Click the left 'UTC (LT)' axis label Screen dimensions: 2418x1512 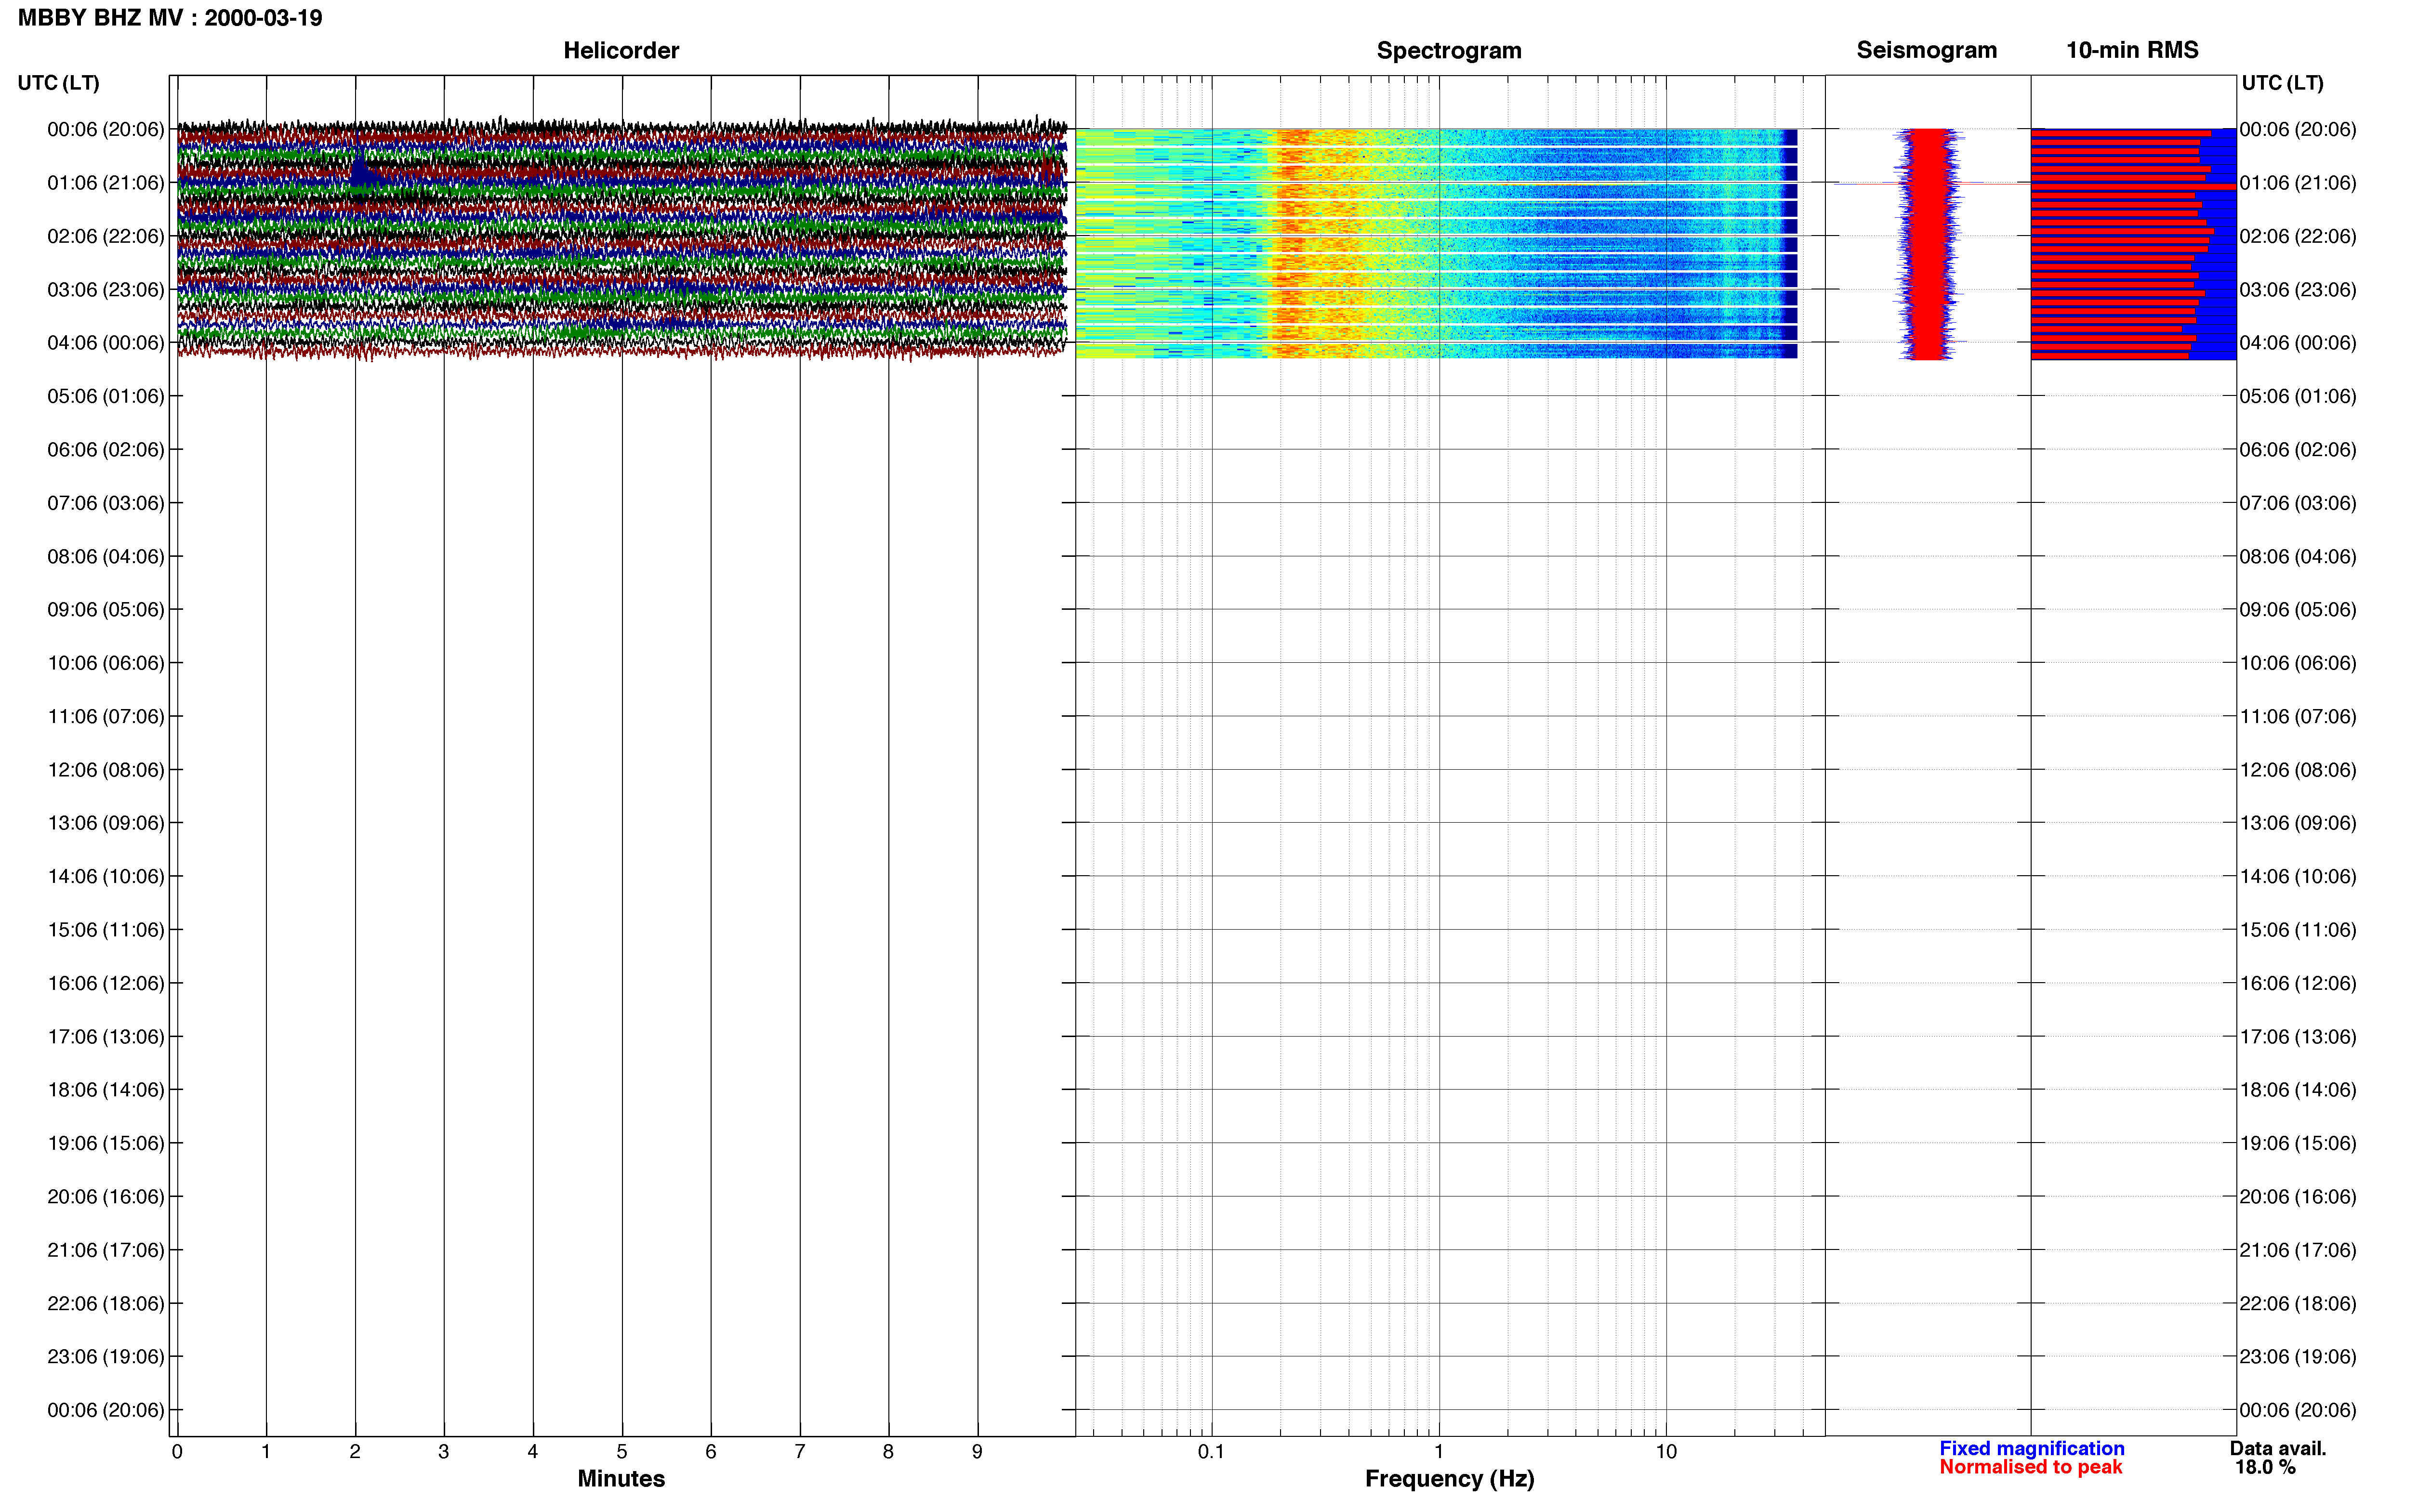pos(58,83)
